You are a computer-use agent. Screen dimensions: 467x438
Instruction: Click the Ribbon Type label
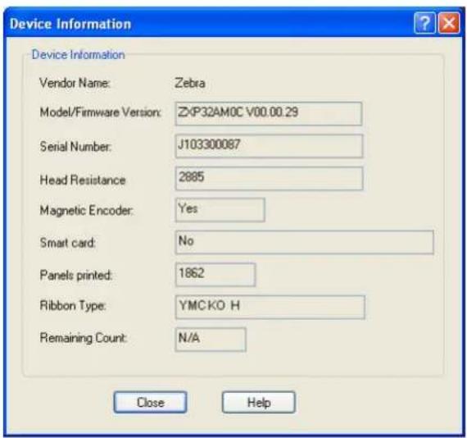coord(73,306)
